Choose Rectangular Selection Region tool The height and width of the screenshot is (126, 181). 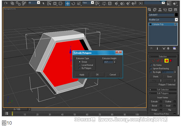tap(55, 3)
